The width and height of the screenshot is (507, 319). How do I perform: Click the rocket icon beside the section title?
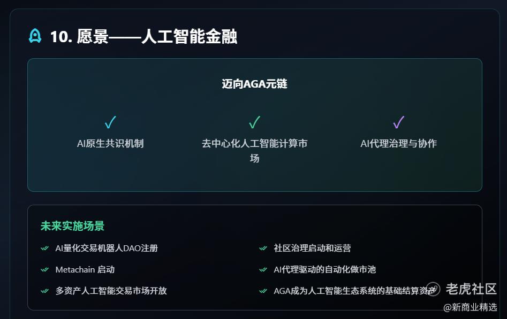coord(35,36)
